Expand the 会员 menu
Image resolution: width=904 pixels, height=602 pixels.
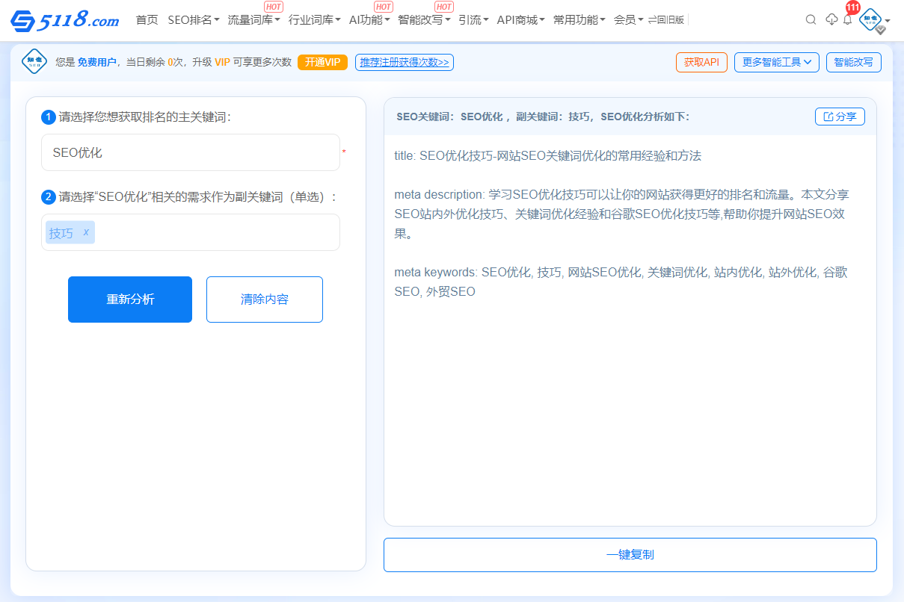point(628,20)
